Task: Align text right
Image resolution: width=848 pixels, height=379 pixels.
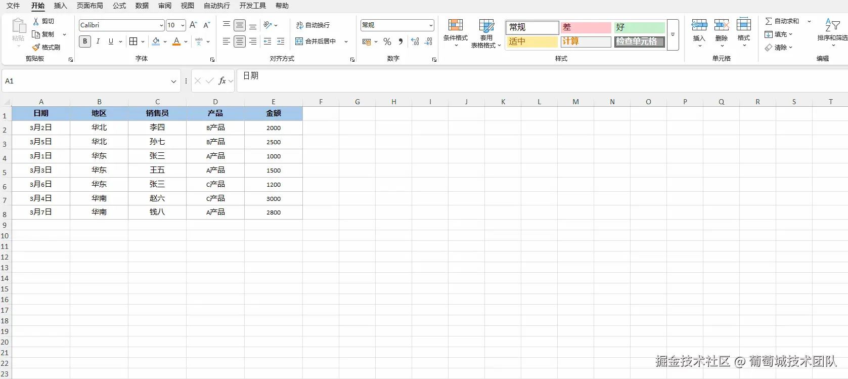Action: point(253,41)
